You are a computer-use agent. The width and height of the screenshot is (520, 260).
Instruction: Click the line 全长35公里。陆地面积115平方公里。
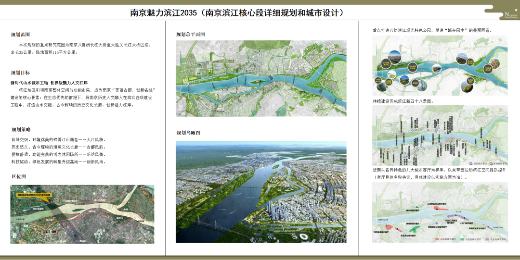point(44,52)
